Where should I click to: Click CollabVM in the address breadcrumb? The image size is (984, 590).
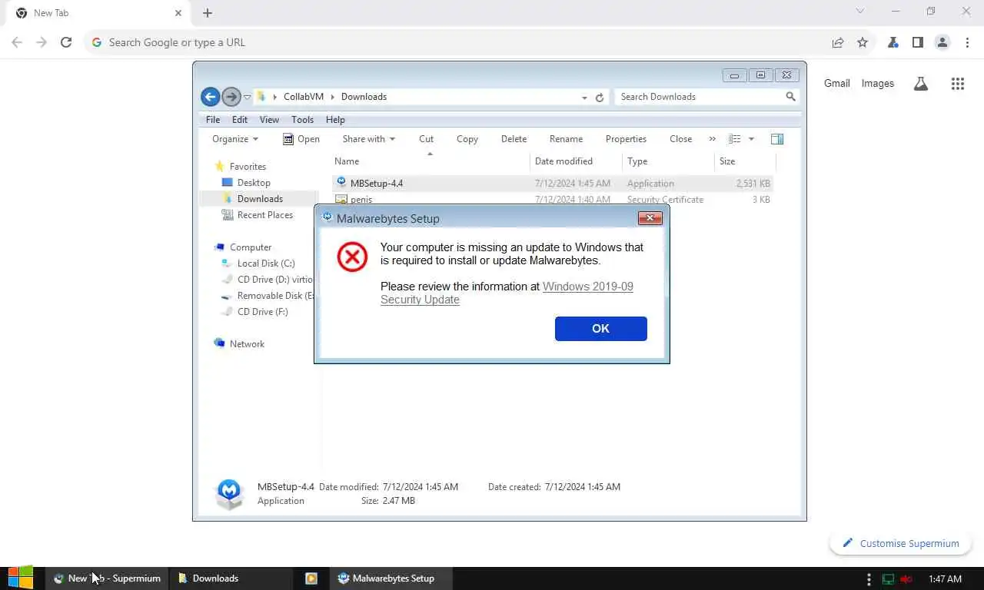pyautogui.click(x=304, y=97)
